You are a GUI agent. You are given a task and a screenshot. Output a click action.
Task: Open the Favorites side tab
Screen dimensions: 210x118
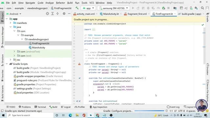coord(2,76)
